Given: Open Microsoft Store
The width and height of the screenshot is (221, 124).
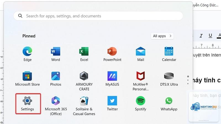Looking at the screenshot, I should pos(27,79).
